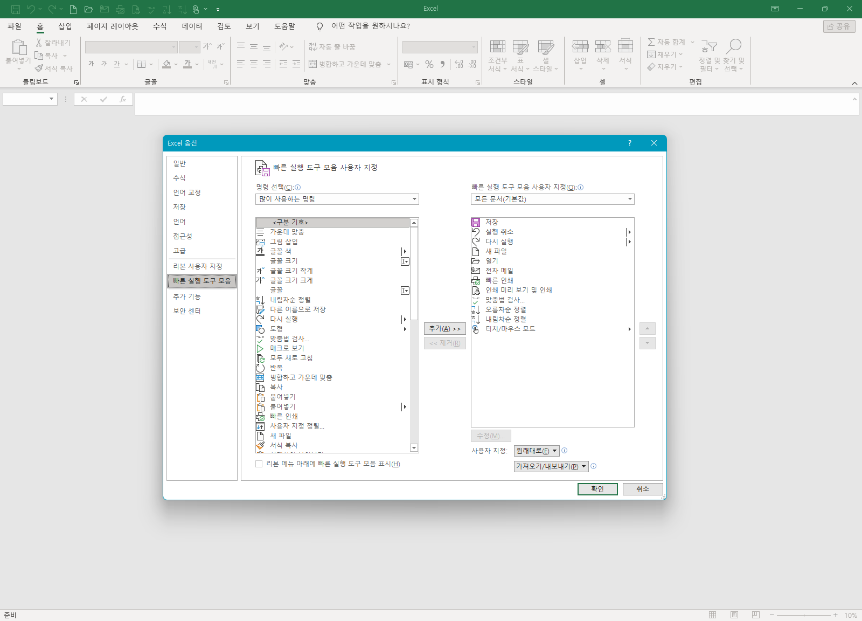Click the move up arrow button

coord(647,328)
